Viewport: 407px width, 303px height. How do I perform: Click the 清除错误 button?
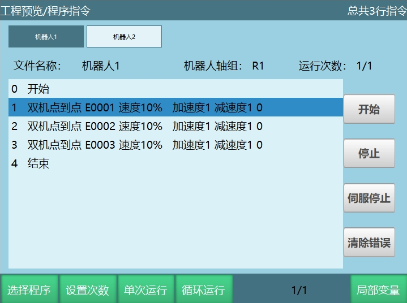click(369, 243)
